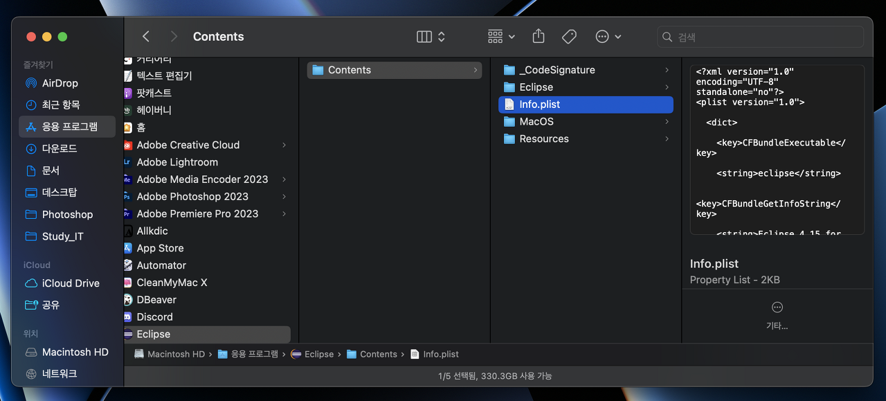Open the group-by grid dropdown
This screenshot has height=401, width=886.
[x=501, y=37]
